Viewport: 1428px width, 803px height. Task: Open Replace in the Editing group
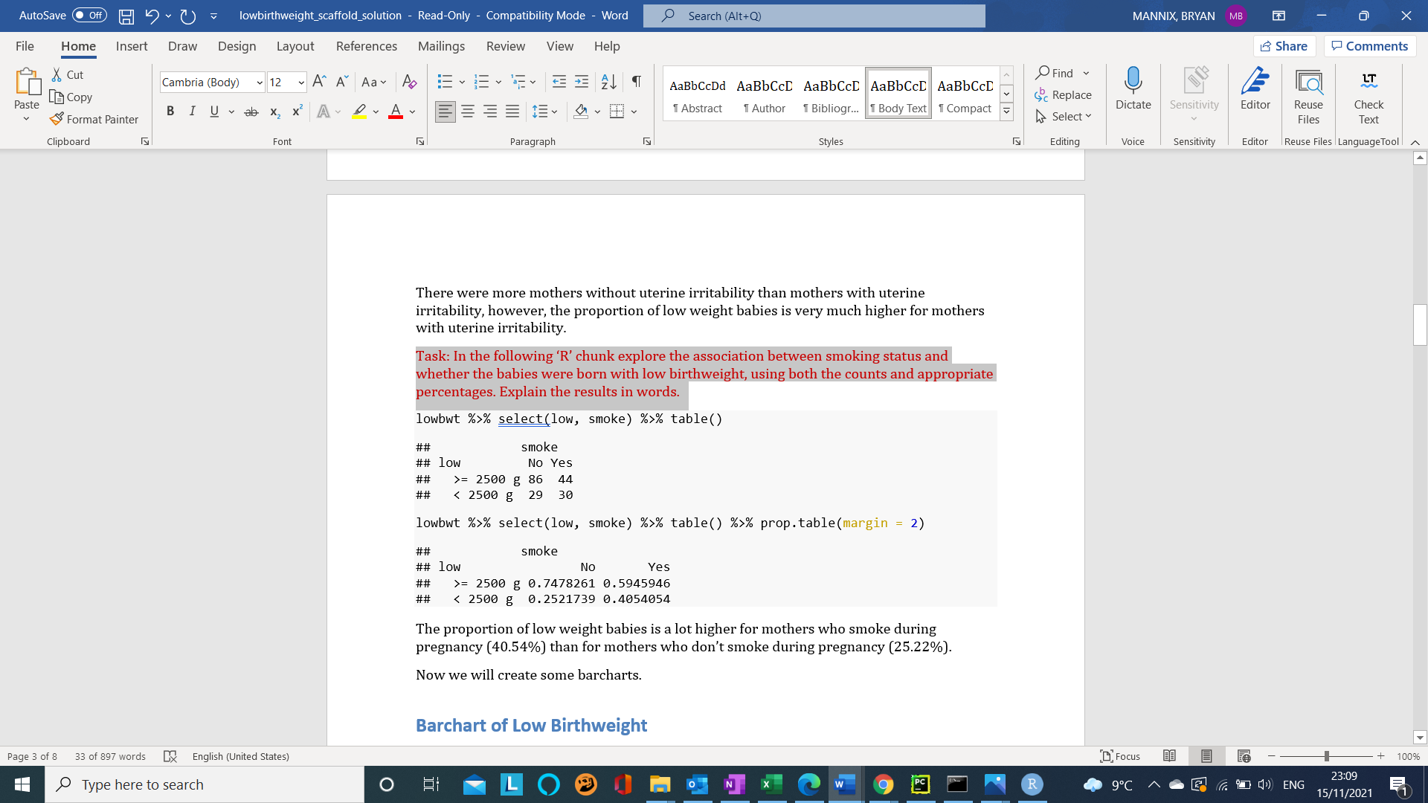coord(1063,94)
